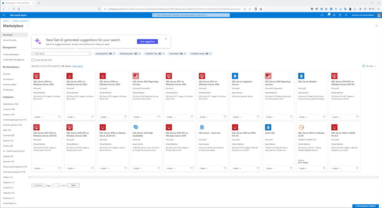Click the SQL Server (logischer Server) icon
The height and width of the screenshot is (208, 382).
pos(235,76)
